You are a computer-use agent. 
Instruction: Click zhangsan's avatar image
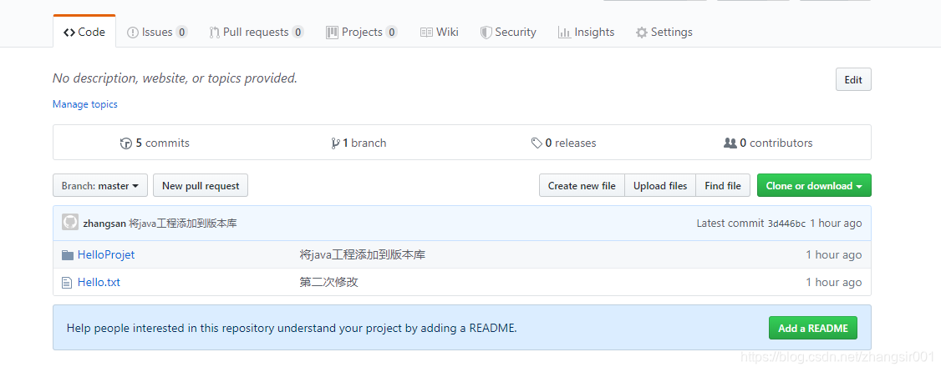70,222
